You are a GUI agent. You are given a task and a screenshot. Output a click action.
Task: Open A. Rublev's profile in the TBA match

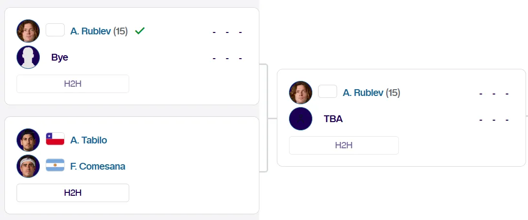363,93
